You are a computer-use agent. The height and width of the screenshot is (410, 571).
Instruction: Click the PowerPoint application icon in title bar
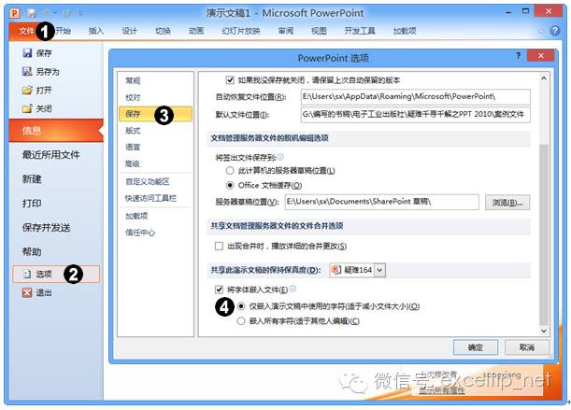pyautogui.click(x=15, y=14)
